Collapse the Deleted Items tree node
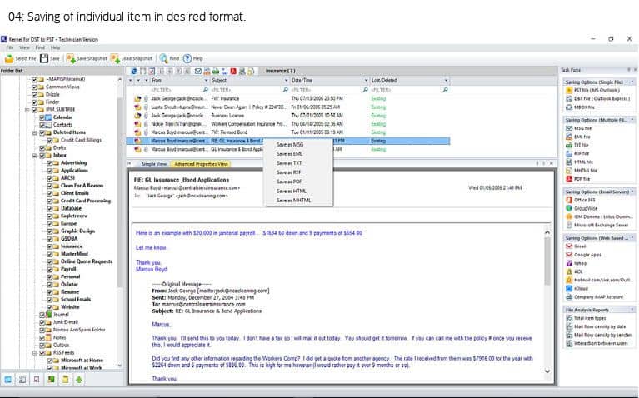Screen dimensions: 639x398 point(35,132)
